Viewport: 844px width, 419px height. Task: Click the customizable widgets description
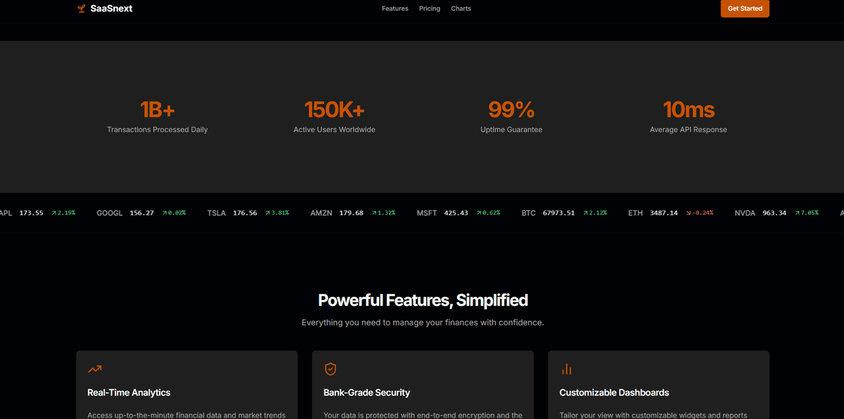coord(653,415)
